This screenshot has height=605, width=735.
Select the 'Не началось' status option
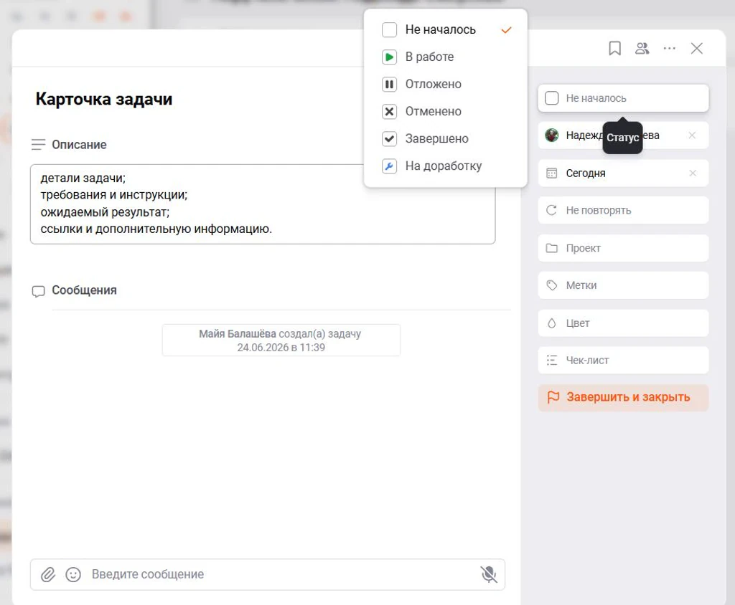[x=445, y=29]
